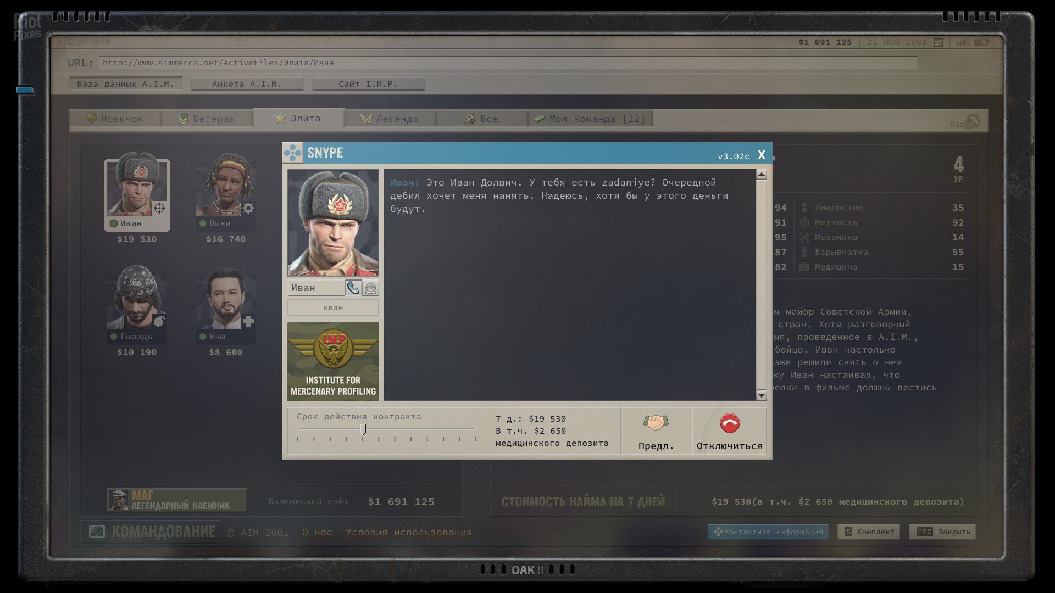Click the medical cross icon on Kyu's card
Image resolution: width=1055 pixels, height=593 pixels.
(x=248, y=320)
